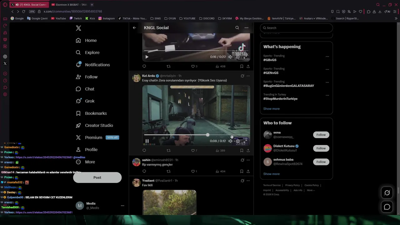Share the sahin post
The width and height of the screenshot is (400, 225).
(248, 171)
